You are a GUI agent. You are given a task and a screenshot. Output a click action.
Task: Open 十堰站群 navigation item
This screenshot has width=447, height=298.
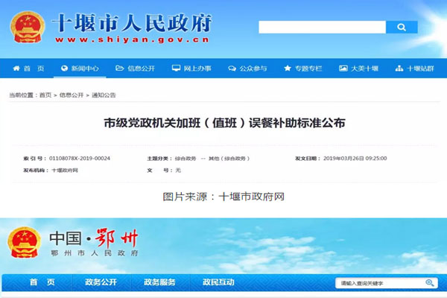(420, 69)
